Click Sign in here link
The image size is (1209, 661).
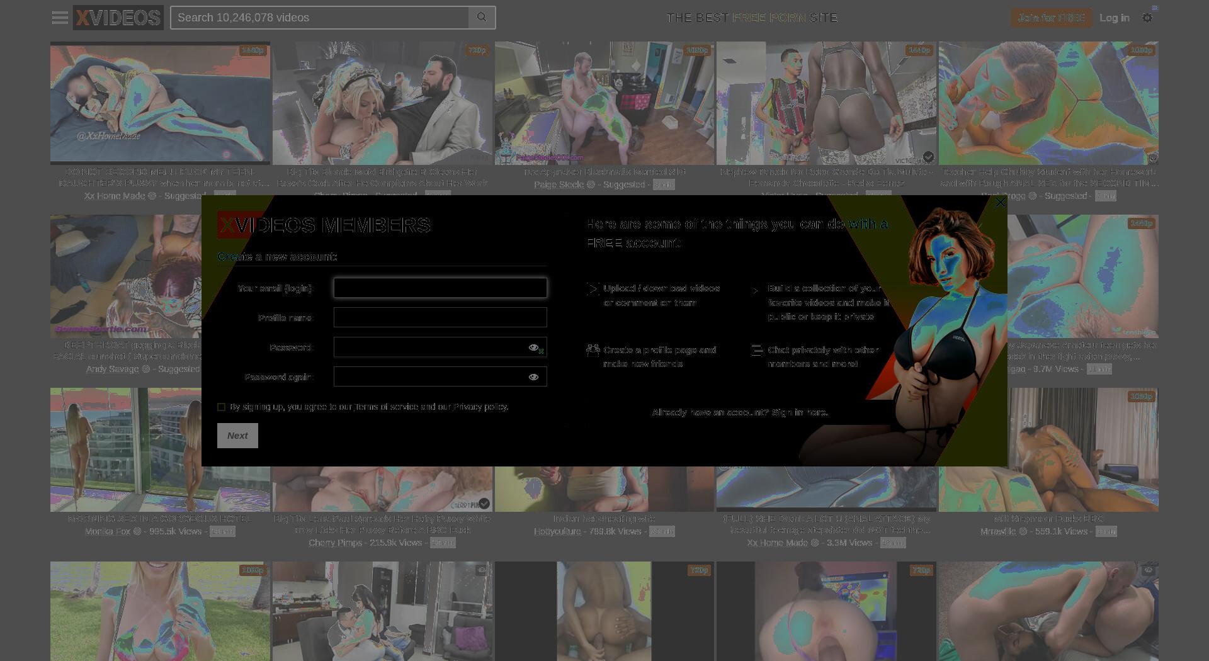(x=800, y=412)
